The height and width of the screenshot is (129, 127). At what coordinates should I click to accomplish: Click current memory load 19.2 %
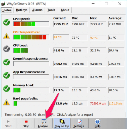(61, 90)
